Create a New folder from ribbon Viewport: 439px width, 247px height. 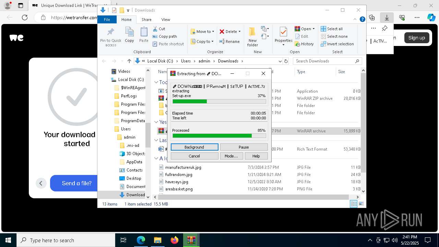(x=252, y=37)
